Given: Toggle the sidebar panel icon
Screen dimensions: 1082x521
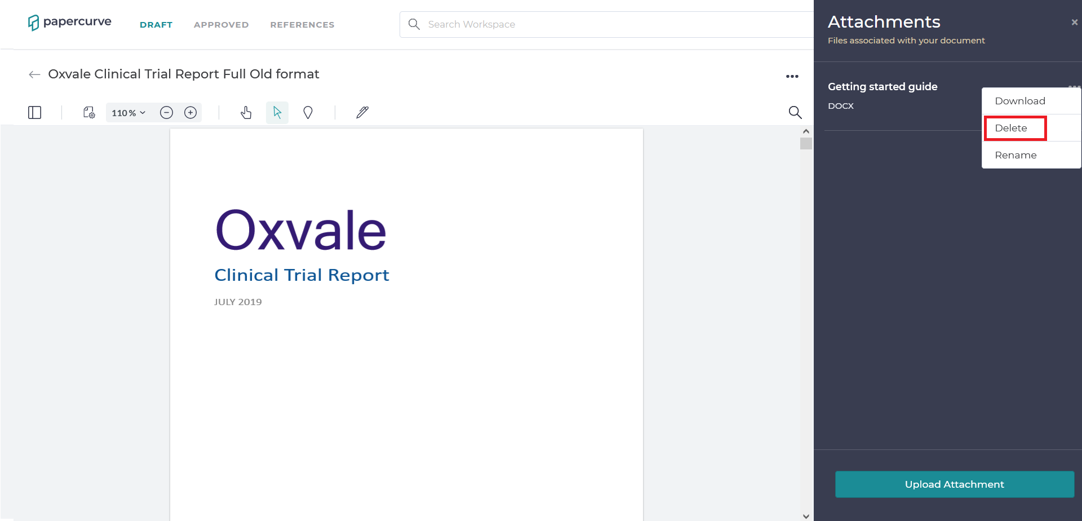Looking at the screenshot, I should point(34,113).
